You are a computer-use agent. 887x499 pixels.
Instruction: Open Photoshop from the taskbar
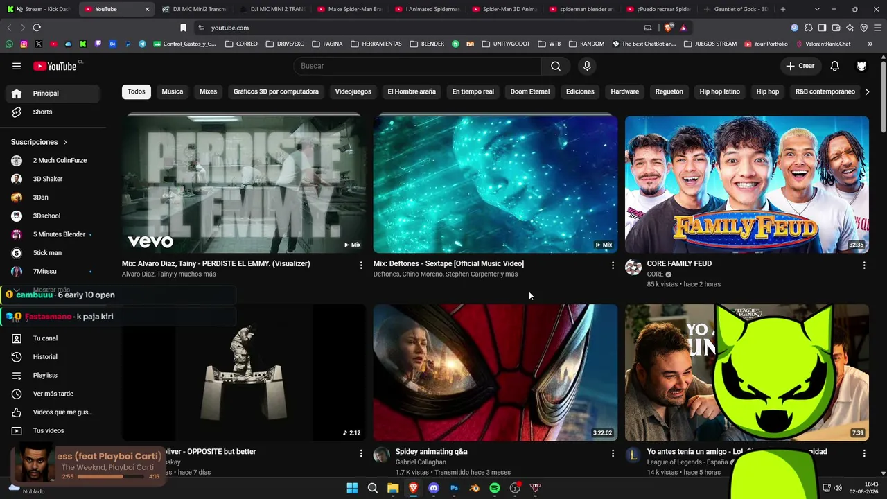(x=454, y=488)
